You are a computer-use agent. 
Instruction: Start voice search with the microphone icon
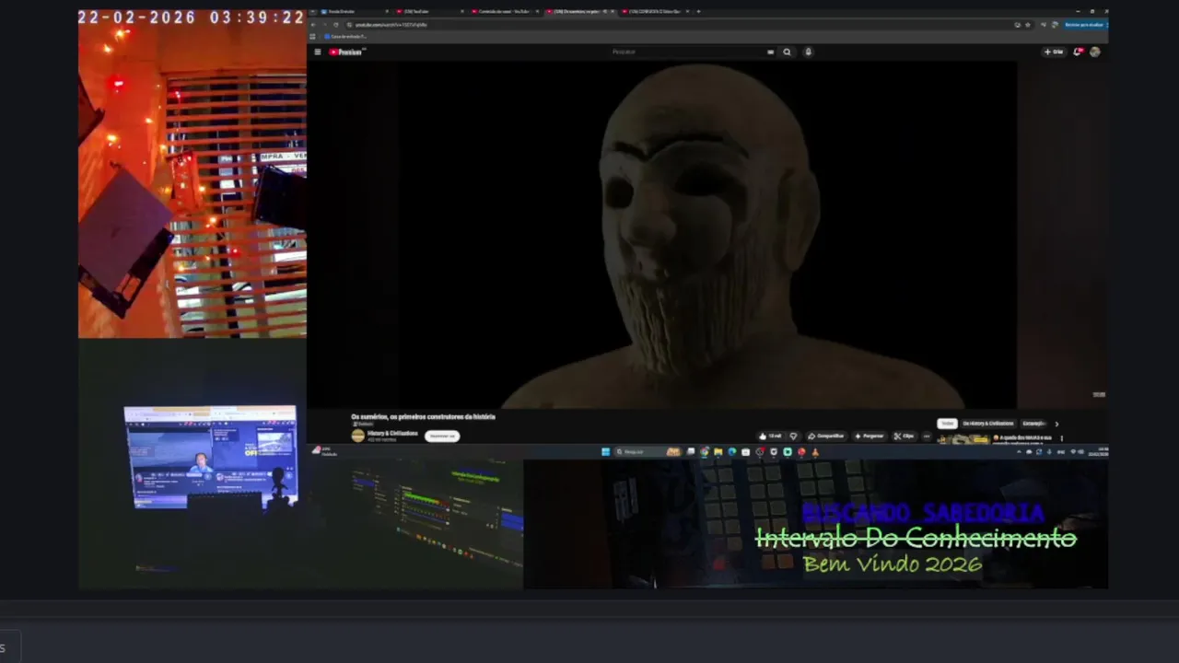[x=809, y=52]
